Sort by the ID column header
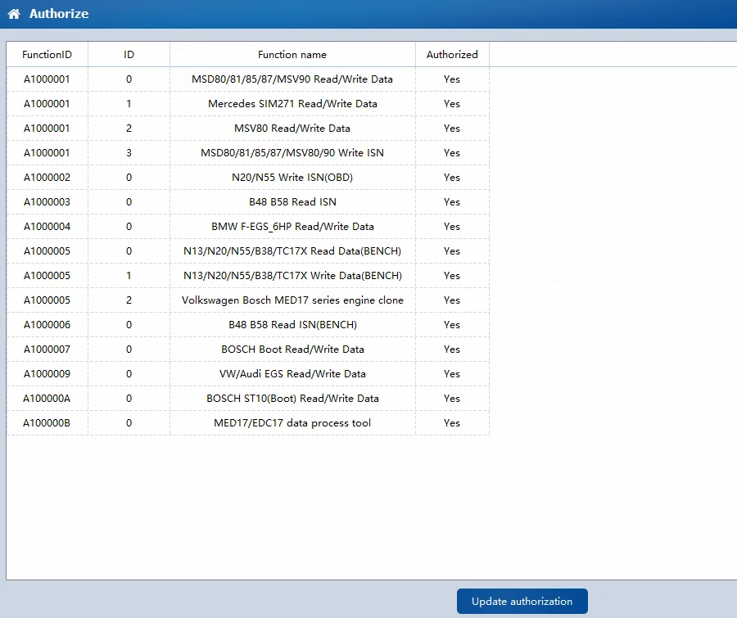This screenshot has width=737, height=618. click(x=129, y=55)
